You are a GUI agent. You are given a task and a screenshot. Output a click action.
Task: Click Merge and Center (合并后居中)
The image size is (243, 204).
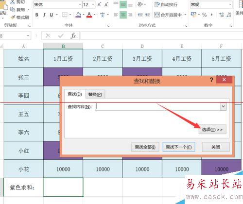pyautogui.click(x=168, y=15)
